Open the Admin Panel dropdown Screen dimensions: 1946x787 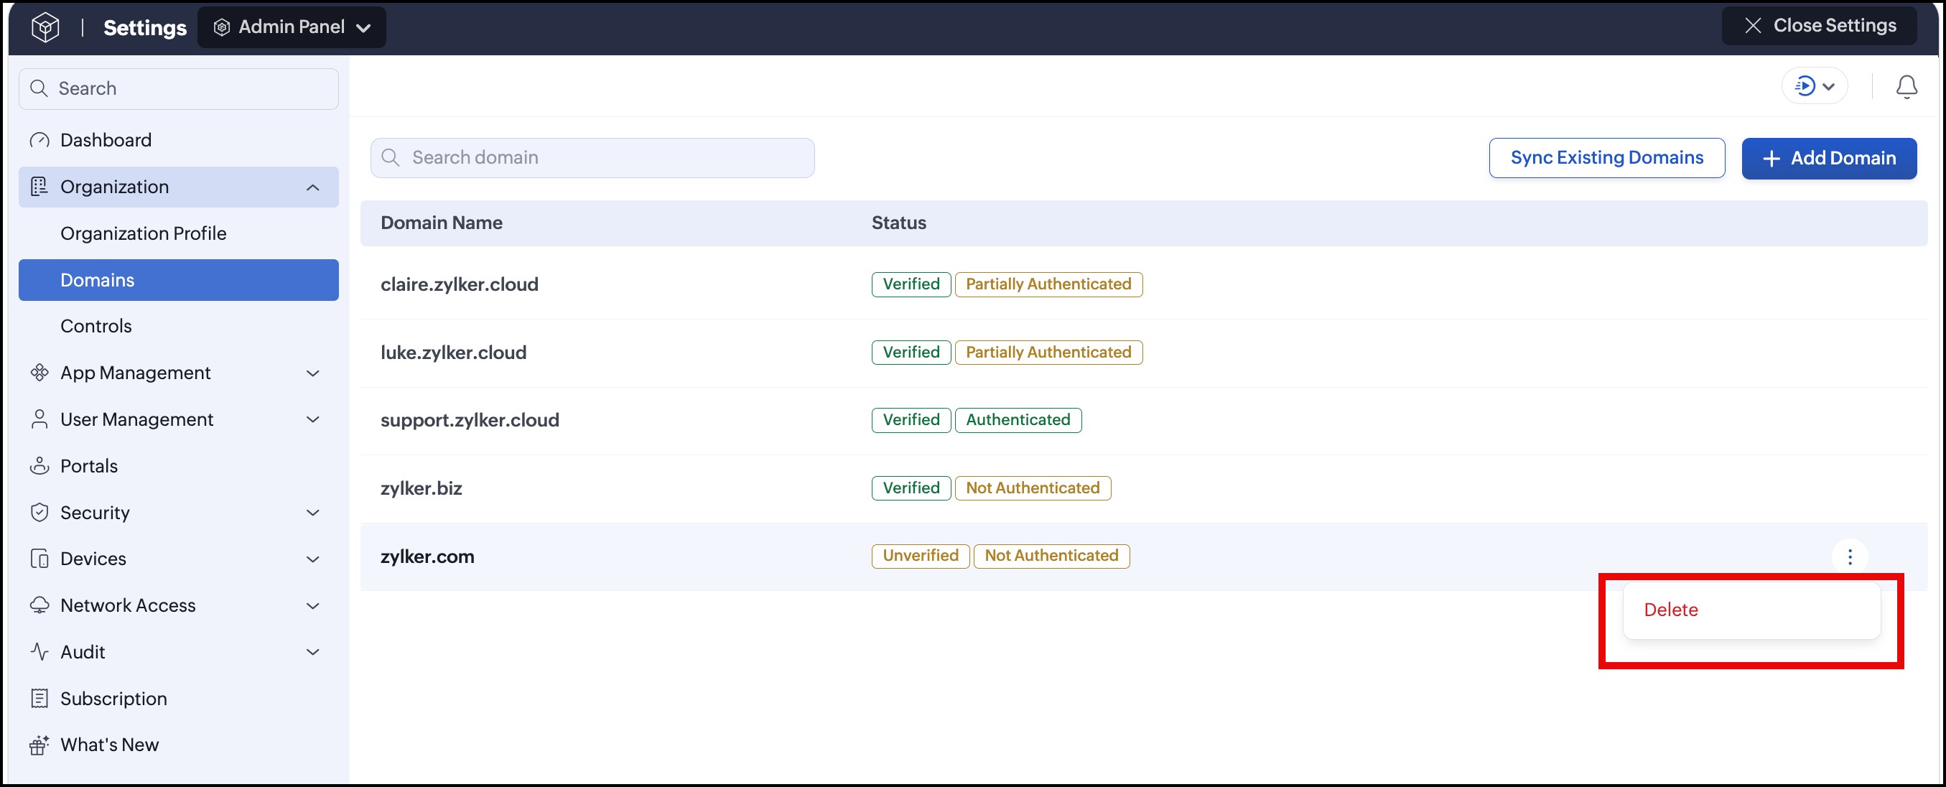(292, 27)
